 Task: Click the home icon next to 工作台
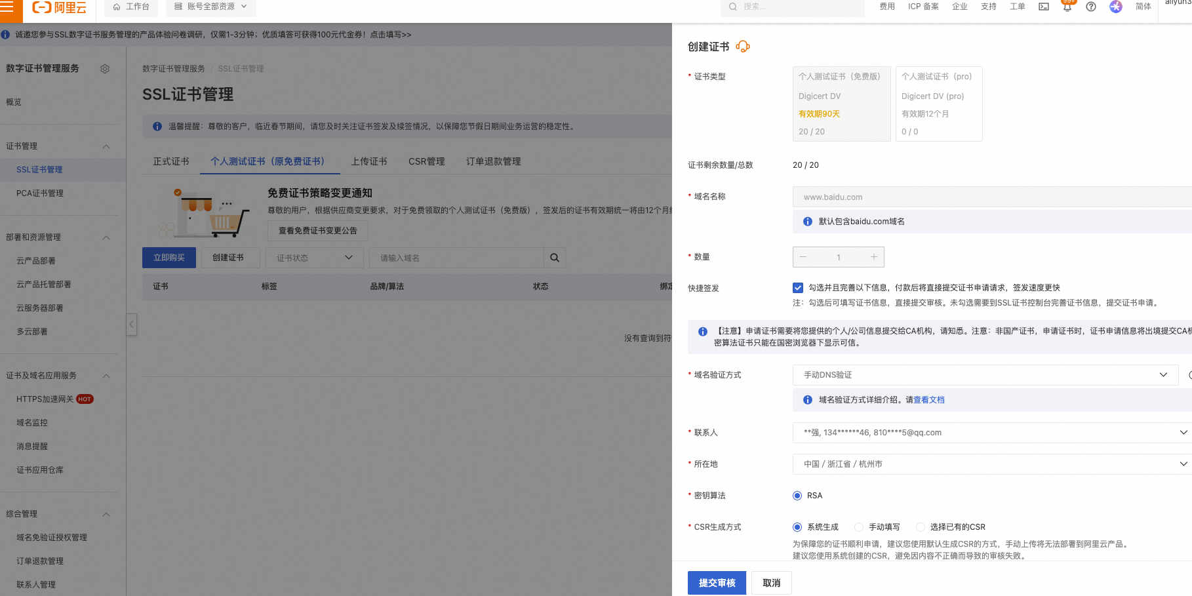tap(117, 7)
